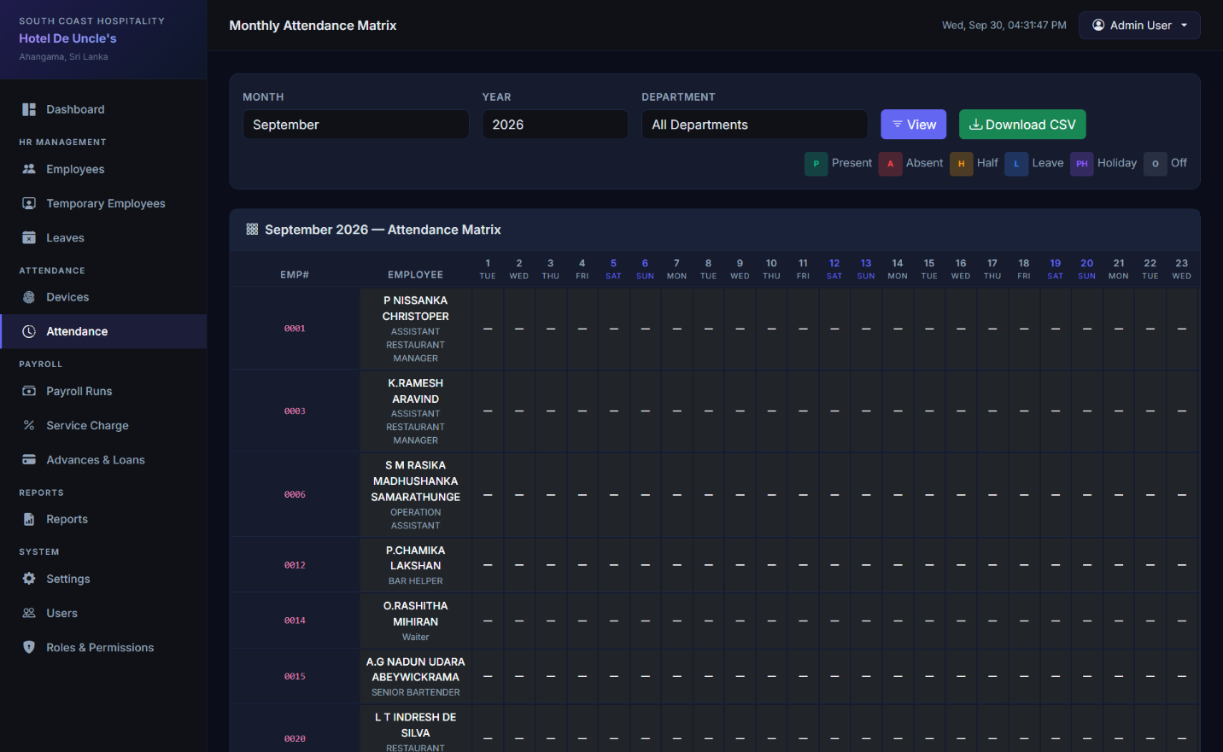The height and width of the screenshot is (752, 1223).
Task: Click the Temporary Employees badge icon
Action: 29,203
